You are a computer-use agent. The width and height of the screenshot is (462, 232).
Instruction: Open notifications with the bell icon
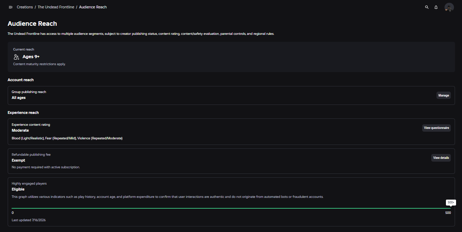436,7
